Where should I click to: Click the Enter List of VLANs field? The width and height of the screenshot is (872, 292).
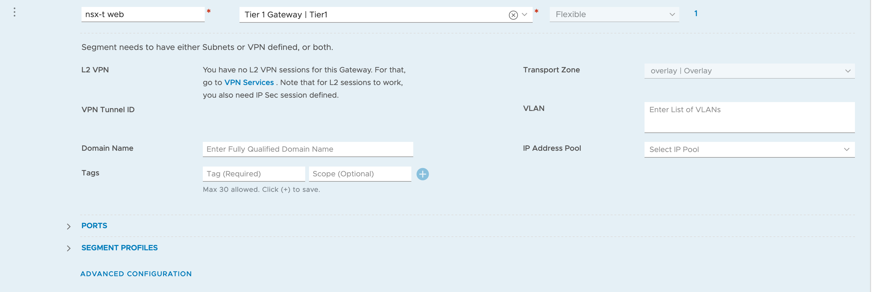(749, 117)
